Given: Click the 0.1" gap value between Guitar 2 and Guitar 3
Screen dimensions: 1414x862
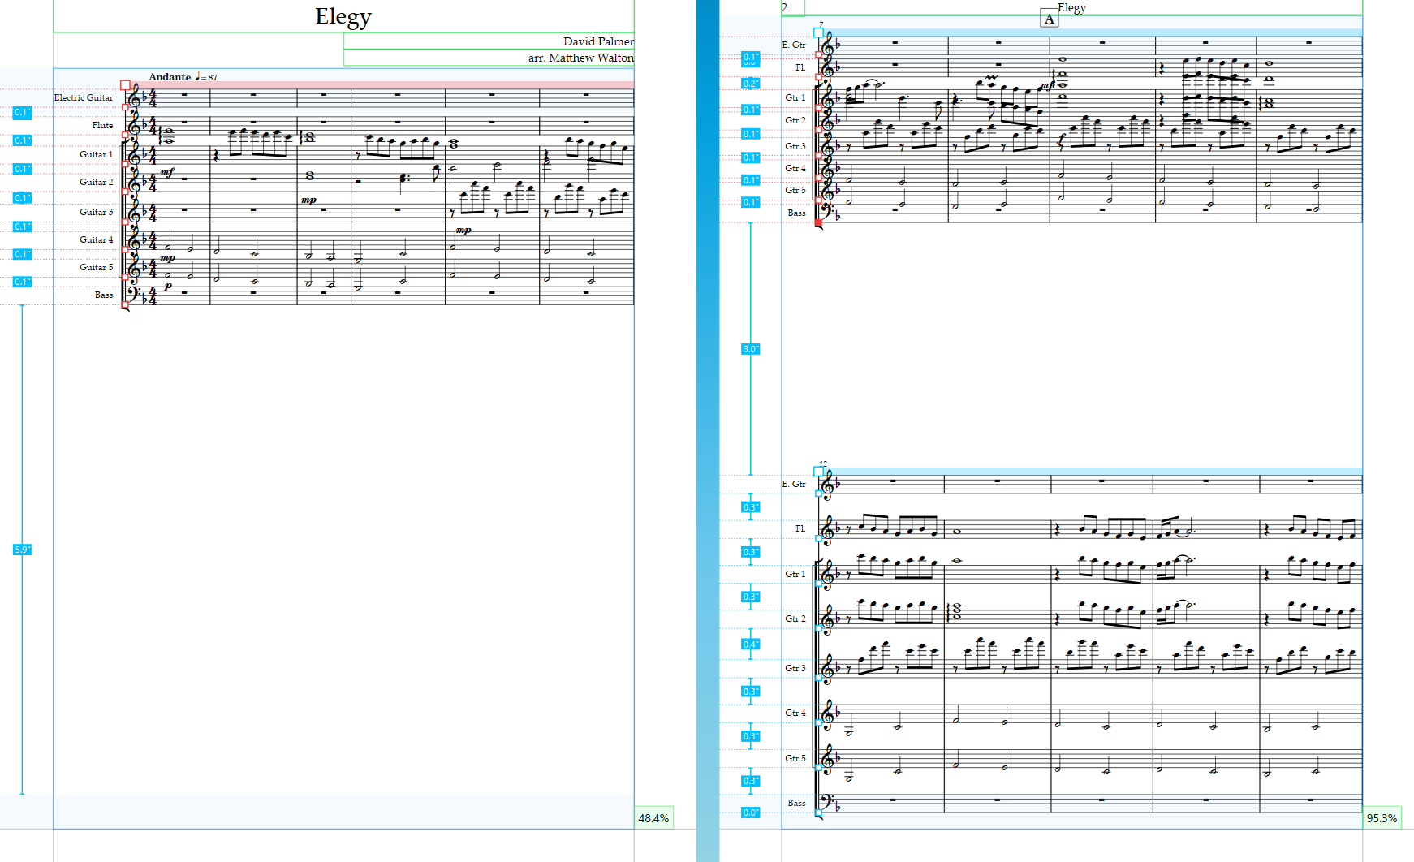Looking at the screenshot, I should point(22,198).
